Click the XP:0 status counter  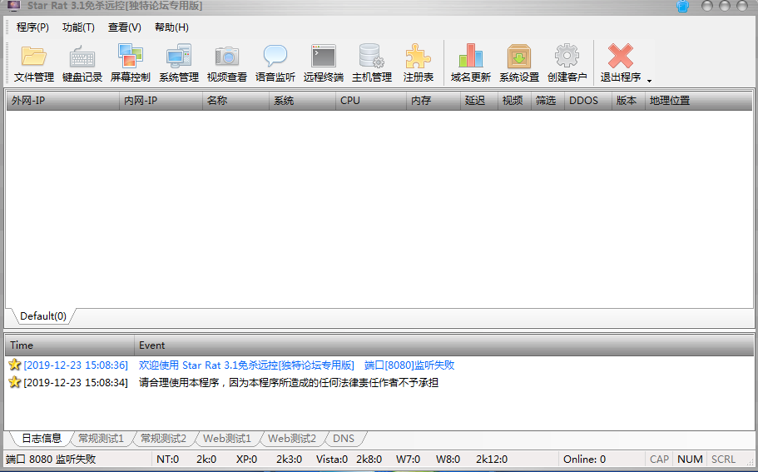click(x=246, y=459)
